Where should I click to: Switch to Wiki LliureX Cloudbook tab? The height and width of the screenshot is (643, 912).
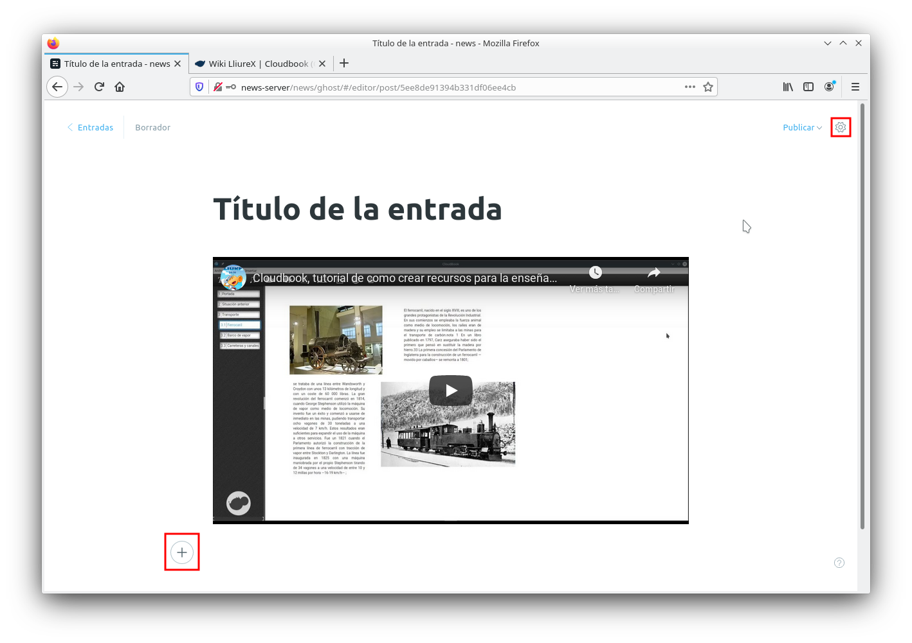click(x=257, y=64)
